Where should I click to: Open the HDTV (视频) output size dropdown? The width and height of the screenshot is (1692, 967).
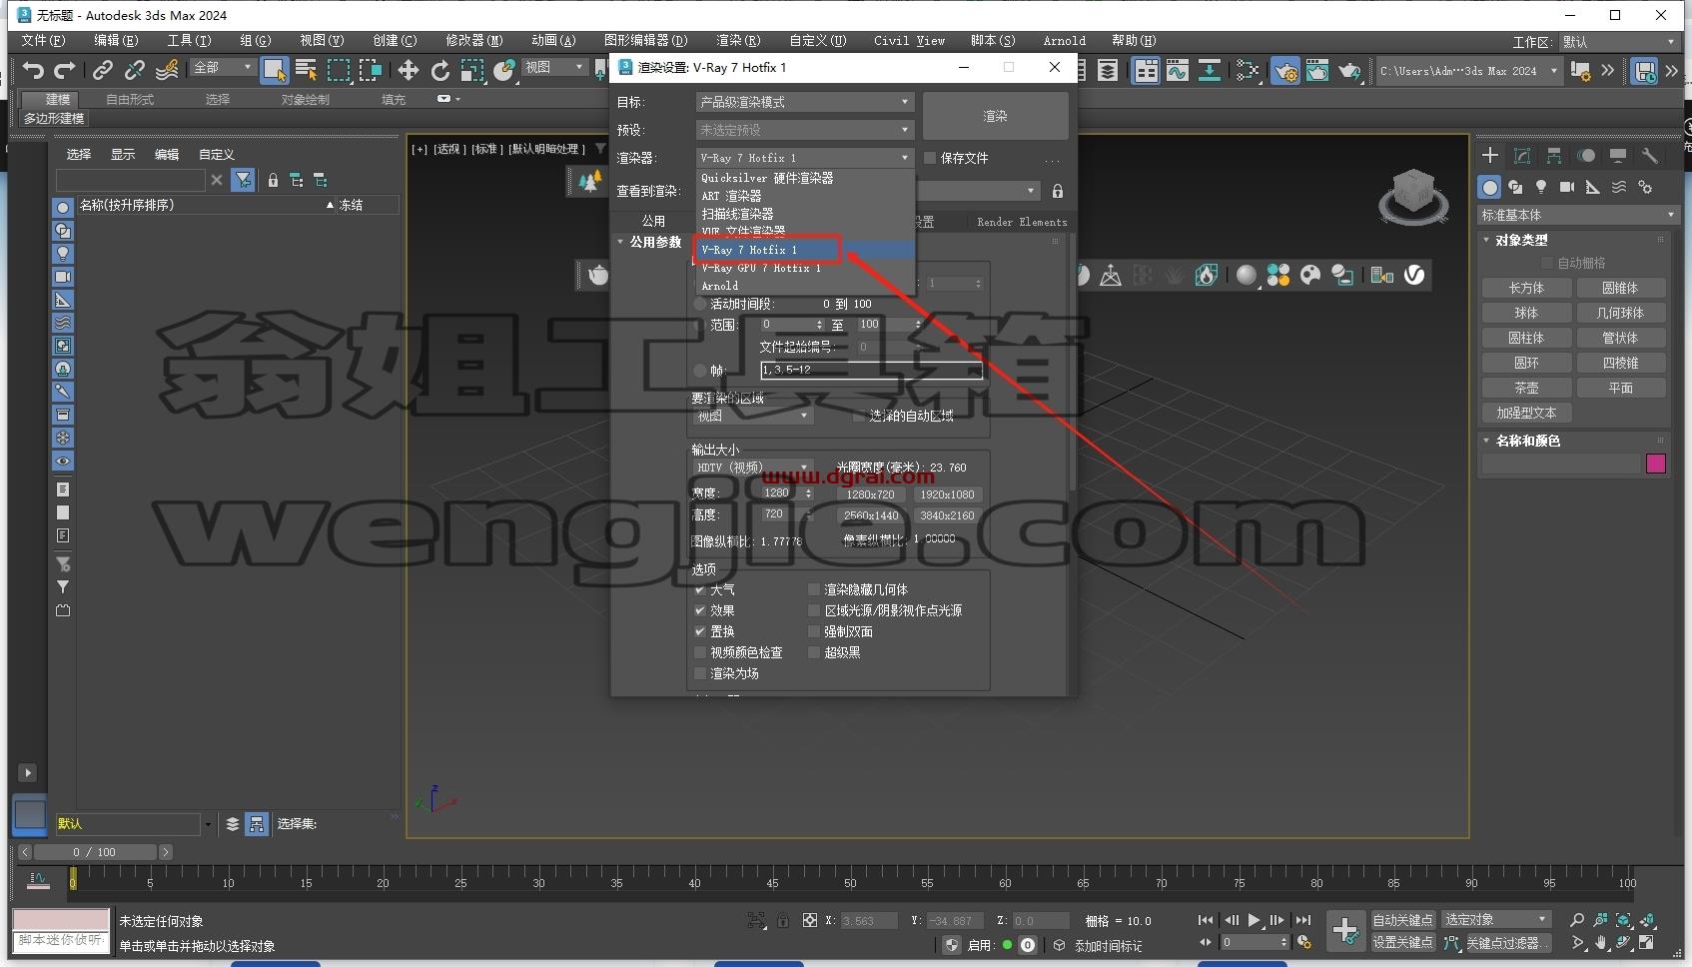click(752, 468)
